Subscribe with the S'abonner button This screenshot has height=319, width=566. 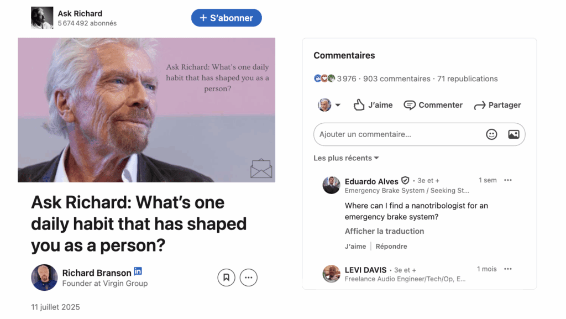[x=226, y=18]
